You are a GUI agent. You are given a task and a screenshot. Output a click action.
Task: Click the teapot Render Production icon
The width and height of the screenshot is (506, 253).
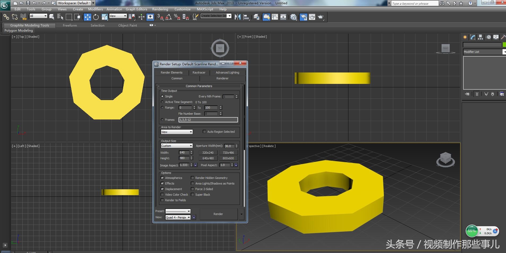point(321,17)
